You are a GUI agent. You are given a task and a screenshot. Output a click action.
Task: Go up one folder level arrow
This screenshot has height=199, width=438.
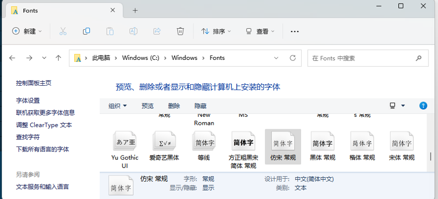click(x=58, y=58)
